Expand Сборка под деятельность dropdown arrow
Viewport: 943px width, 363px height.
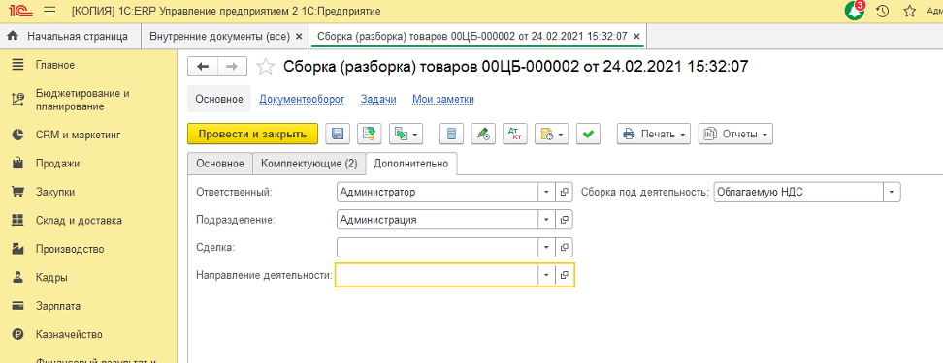892,193
